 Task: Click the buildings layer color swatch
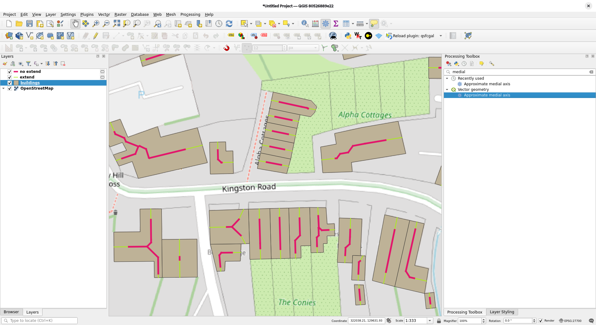(x=16, y=83)
